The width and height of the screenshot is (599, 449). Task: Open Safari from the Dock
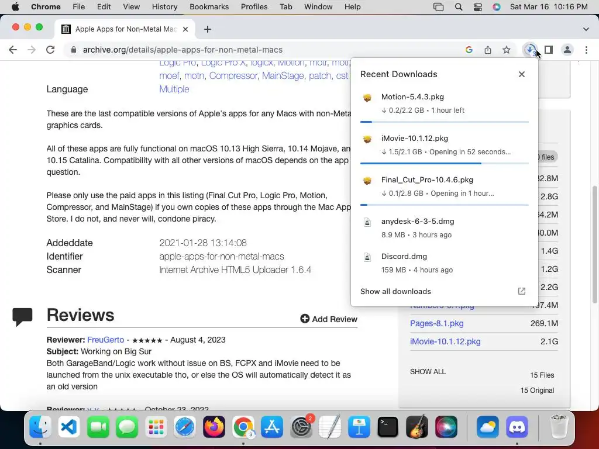click(x=185, y=427)
